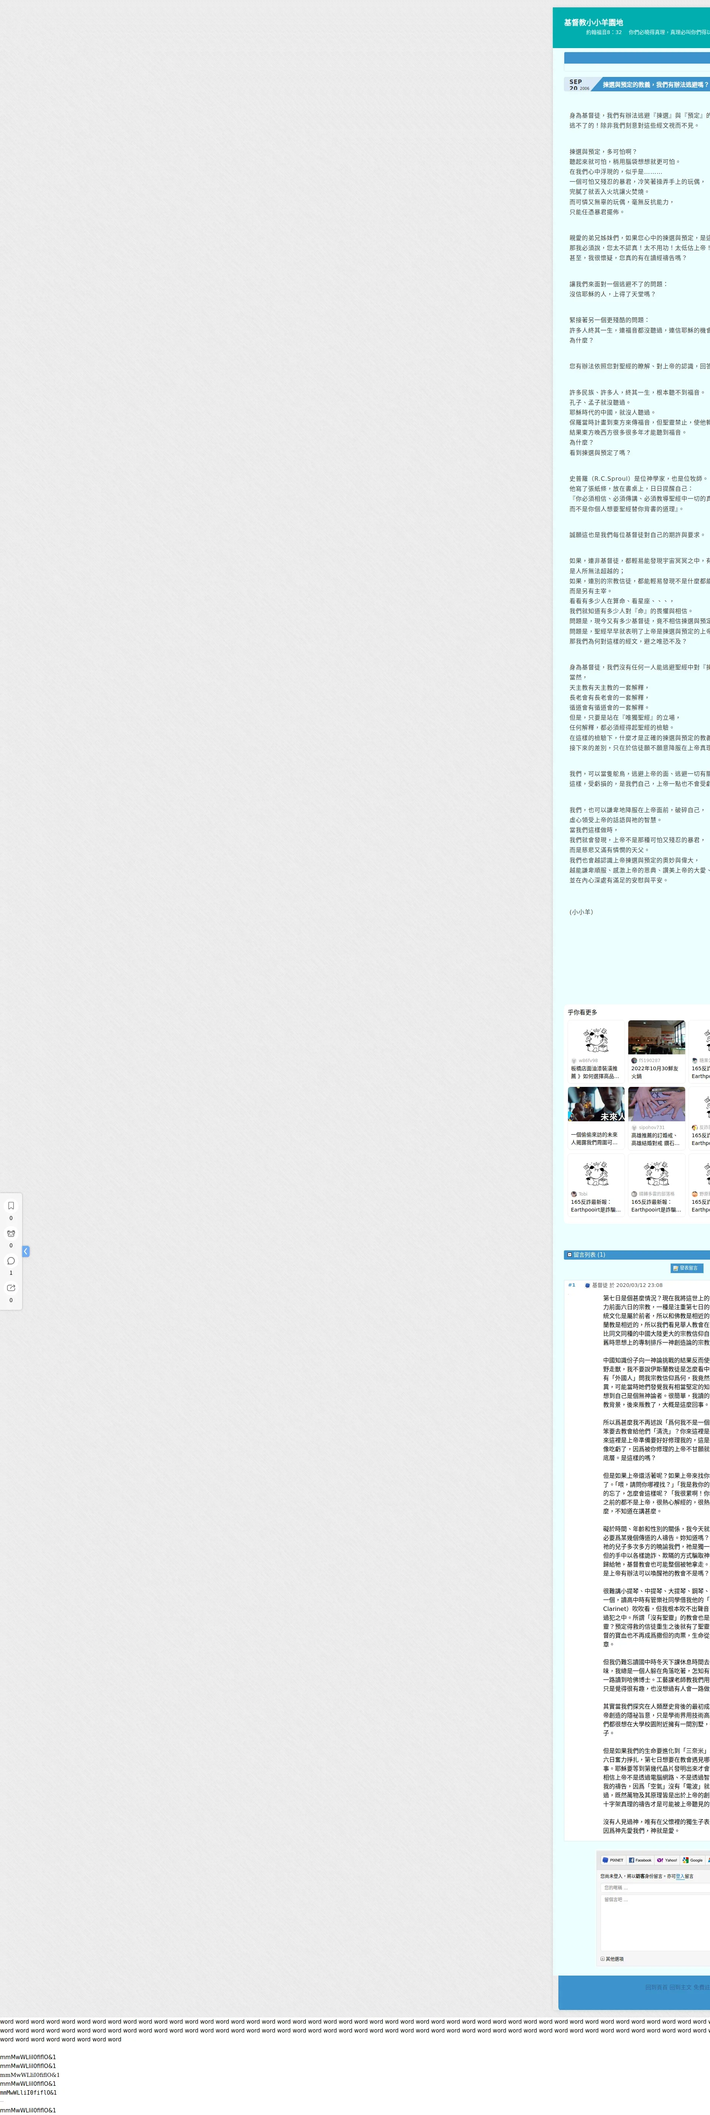Click the 登入 link in the comment form

[680, 1876]
